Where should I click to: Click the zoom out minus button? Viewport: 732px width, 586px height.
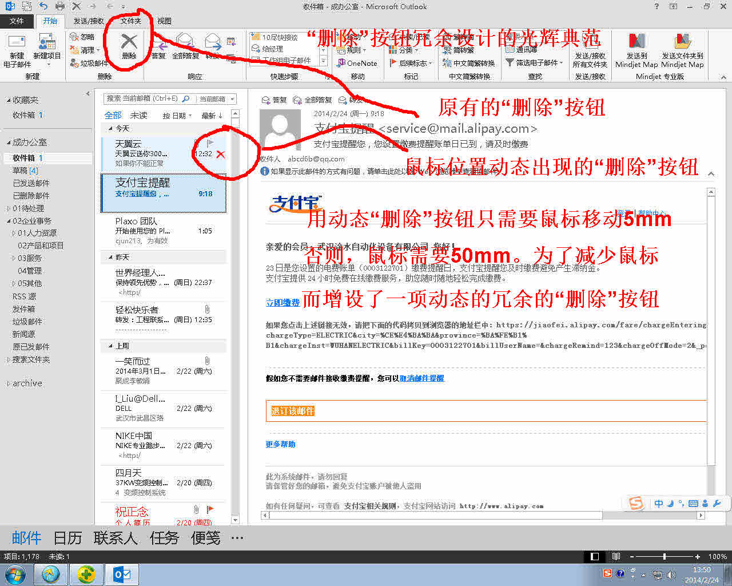point(632,556)
